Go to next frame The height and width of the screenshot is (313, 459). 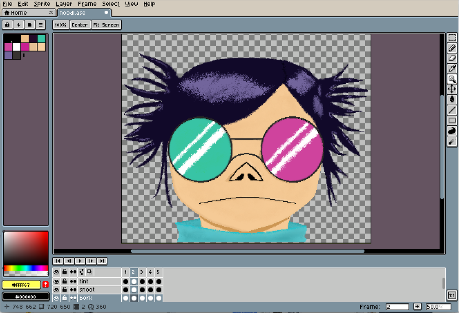[91, 261]
